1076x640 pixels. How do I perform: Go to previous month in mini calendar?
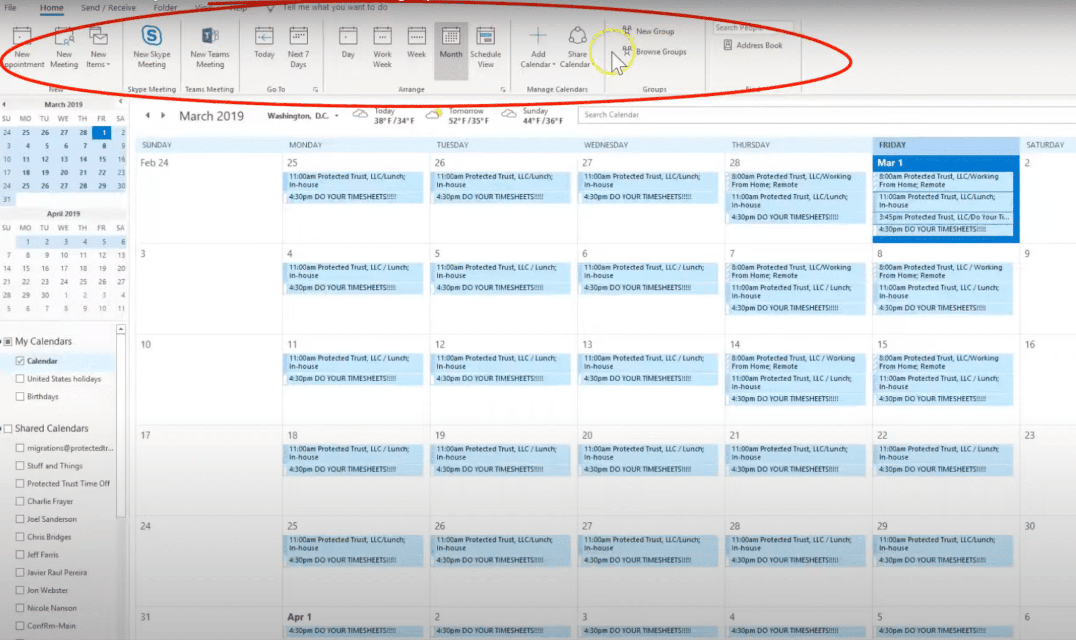coord(4,104)
